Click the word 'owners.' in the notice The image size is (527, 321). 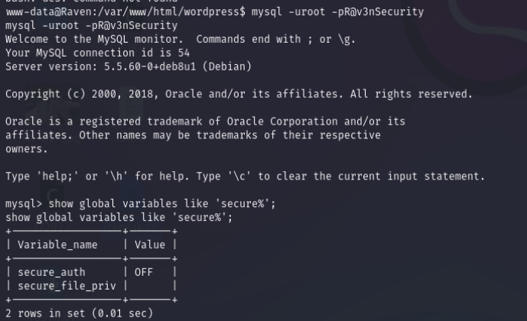(x=27, y=149)
